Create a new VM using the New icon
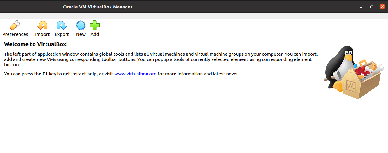This screenshot has height=153, width=388. coord(81,26)
